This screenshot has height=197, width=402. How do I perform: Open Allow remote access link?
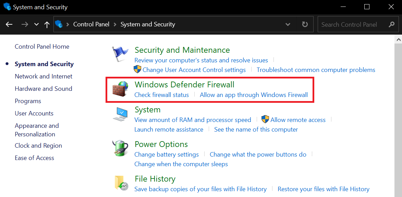coord(298,120)
